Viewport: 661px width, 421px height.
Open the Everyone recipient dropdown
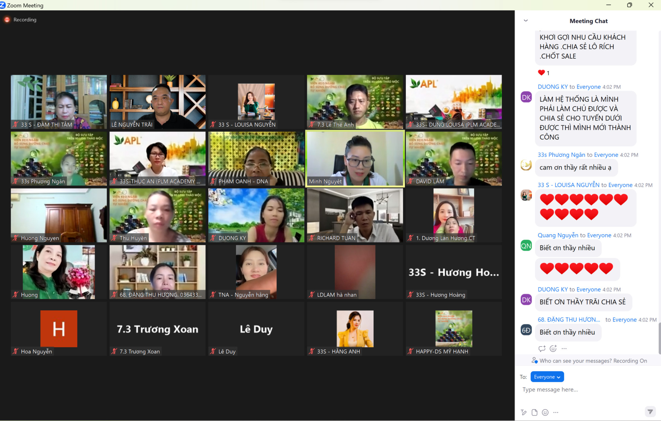547,377
